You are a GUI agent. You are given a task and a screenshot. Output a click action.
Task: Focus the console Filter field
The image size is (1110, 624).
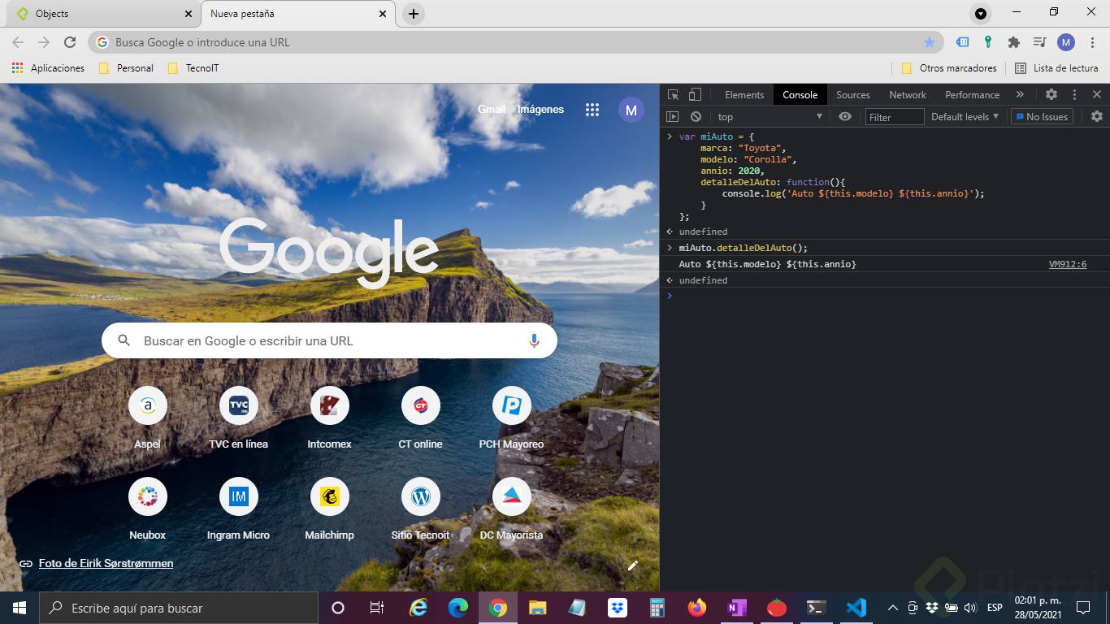click(x=895, y=117)
